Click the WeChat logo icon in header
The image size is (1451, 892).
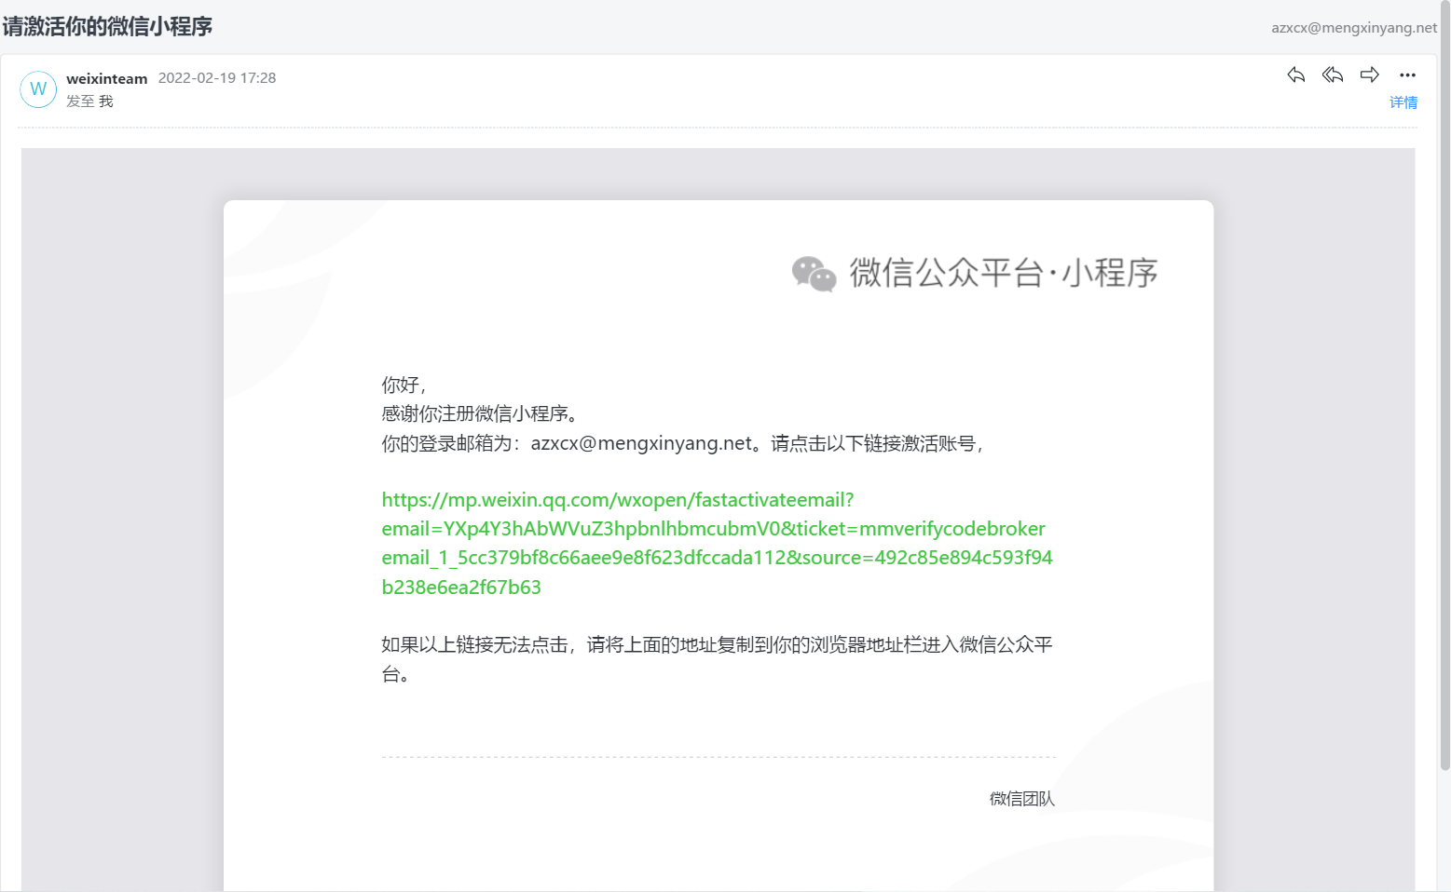click(814, 274)
